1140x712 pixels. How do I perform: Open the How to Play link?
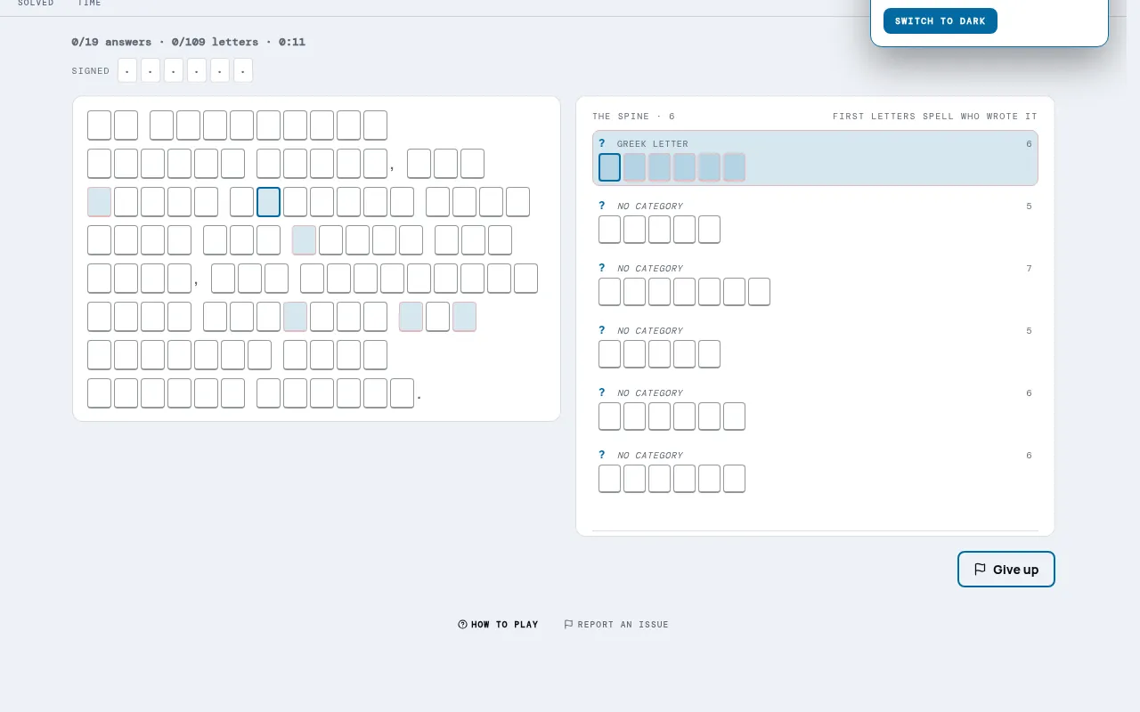(498, 625)
